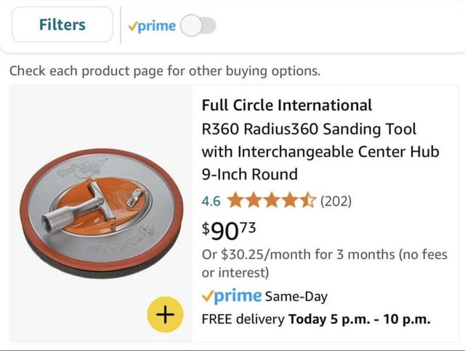Select the Full Circle International brand name
This screenshot has height=351, width=465.
pos(286,105)
